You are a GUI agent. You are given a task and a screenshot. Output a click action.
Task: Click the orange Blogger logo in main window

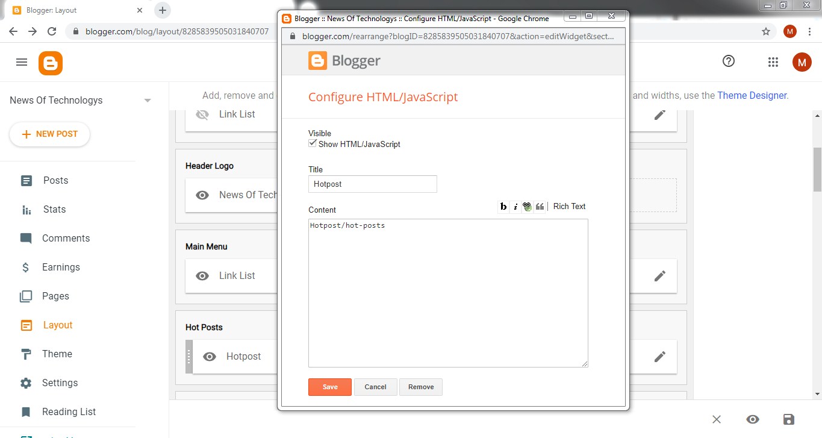[51, 63]
